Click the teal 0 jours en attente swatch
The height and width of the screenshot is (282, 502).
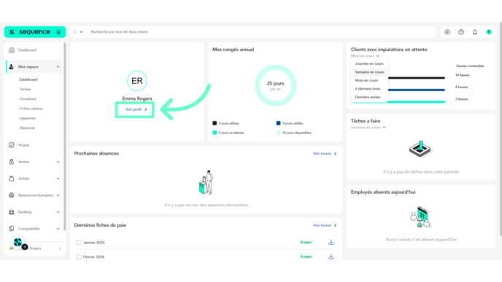[215, 133]
